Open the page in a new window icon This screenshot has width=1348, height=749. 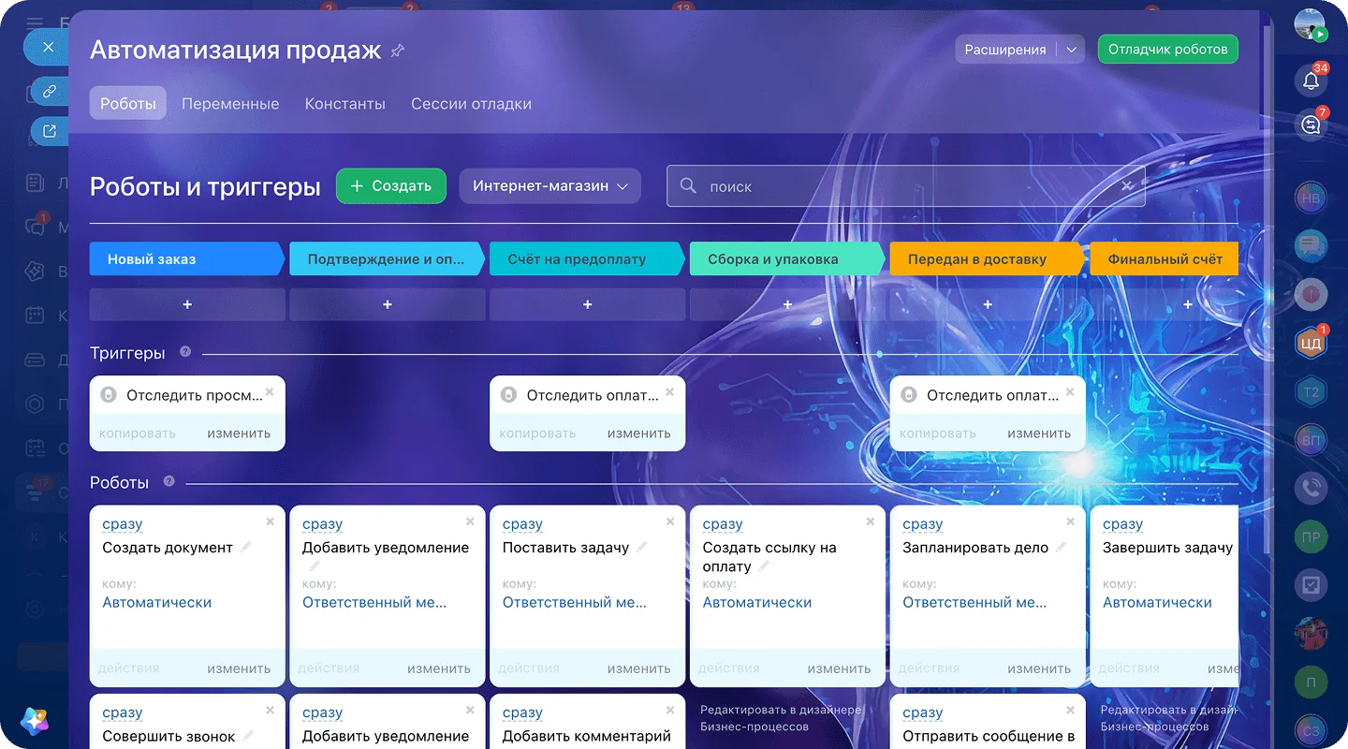tap(49, 131)
